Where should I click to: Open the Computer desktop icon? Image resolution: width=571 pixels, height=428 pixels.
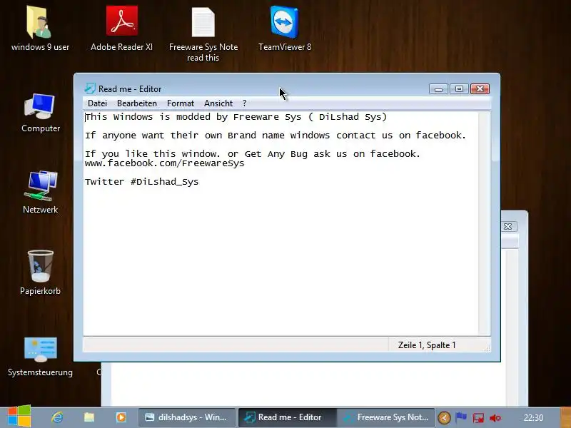[x=40, y=113]
